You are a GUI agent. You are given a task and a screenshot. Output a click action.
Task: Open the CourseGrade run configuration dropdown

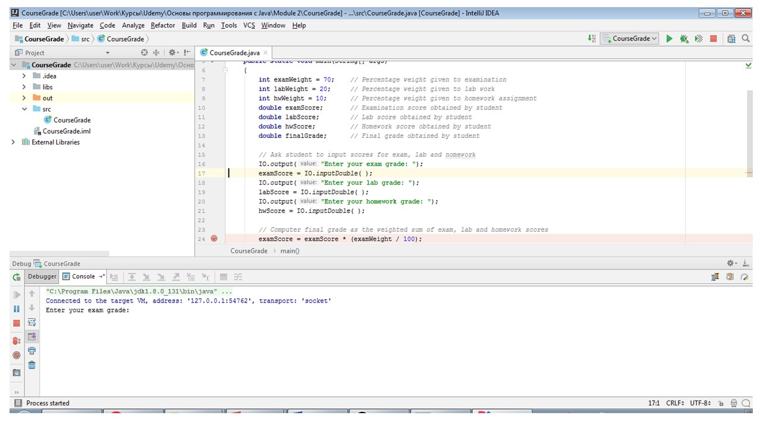coord(630,39)
